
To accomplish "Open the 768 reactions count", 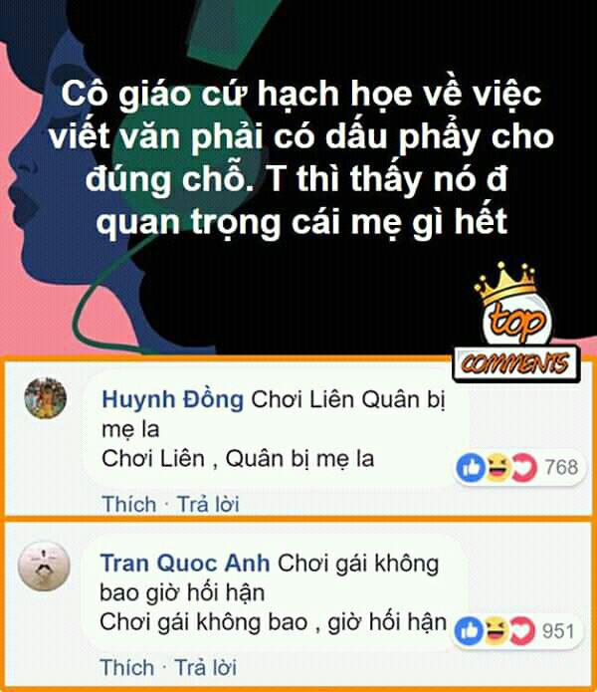I will click(x=561, y=468).
